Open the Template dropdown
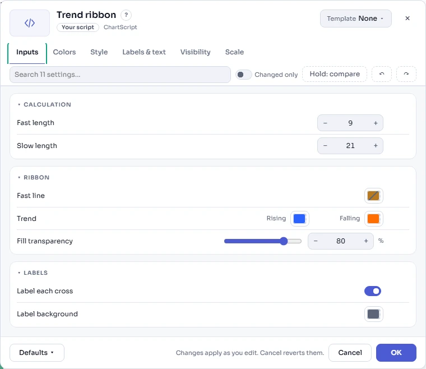The image size is (426, 369). point(355,19)
